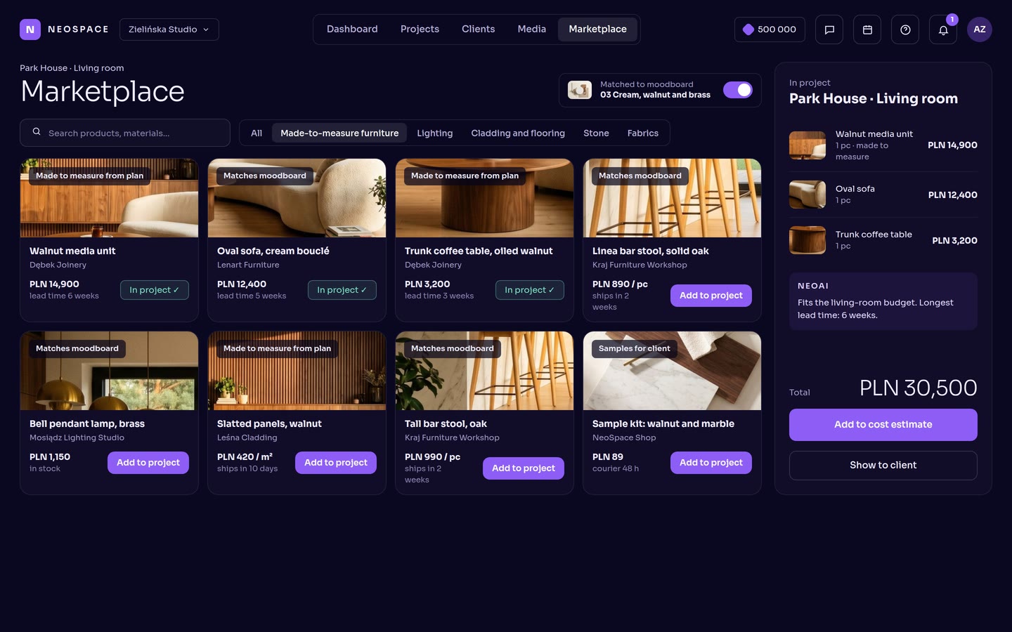Click the Park House · Living room breadcrumb
Viewport: 1012px width, 632px height.
click(x=72, y=68)
